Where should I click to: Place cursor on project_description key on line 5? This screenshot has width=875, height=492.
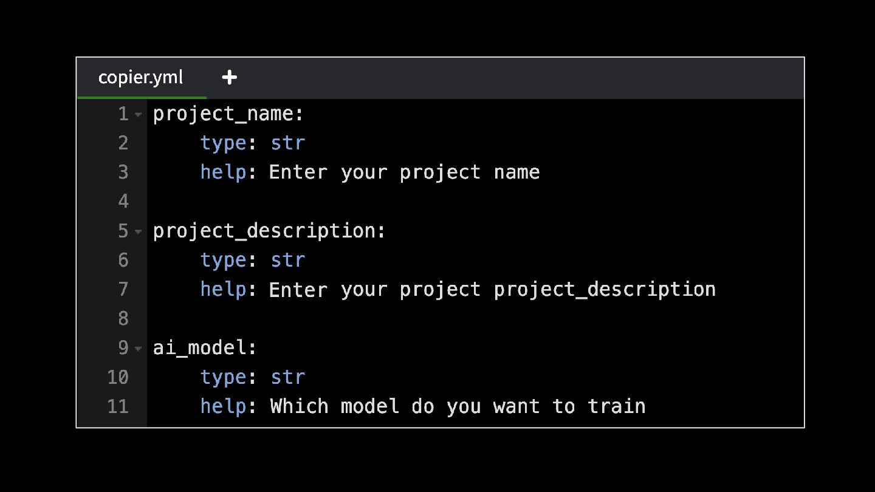[x=263, y=231]
